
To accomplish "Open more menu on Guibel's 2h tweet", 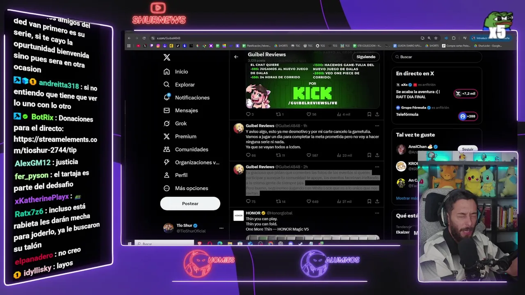I will (x=377, y=167).
